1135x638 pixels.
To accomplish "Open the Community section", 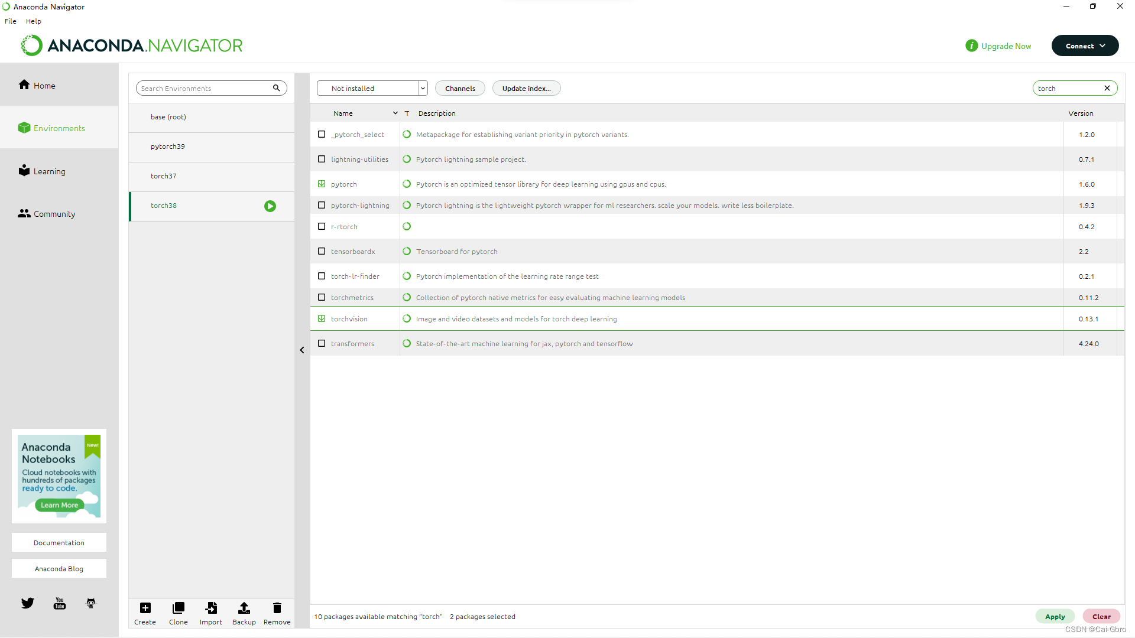I will [47, 214].
